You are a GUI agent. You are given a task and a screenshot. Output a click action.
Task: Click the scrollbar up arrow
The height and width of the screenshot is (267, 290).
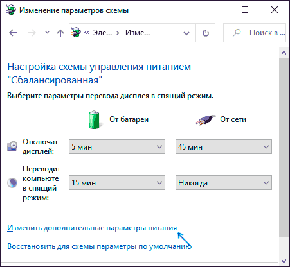[x=284, y=53]
